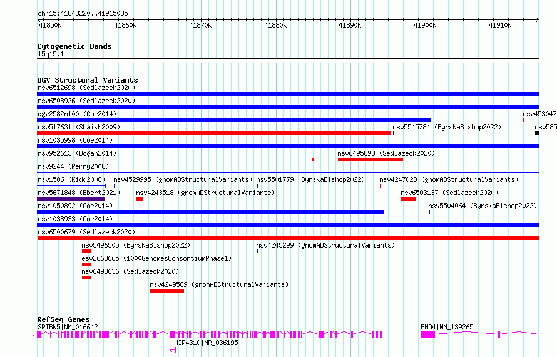Select the nsv5545784 (ByrskaBishop2022) label

click(x=447, y=127)
